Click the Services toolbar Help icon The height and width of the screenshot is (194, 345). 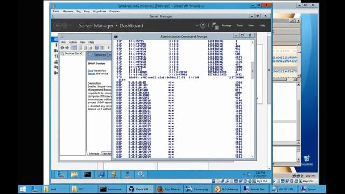(x=97, y=47)
